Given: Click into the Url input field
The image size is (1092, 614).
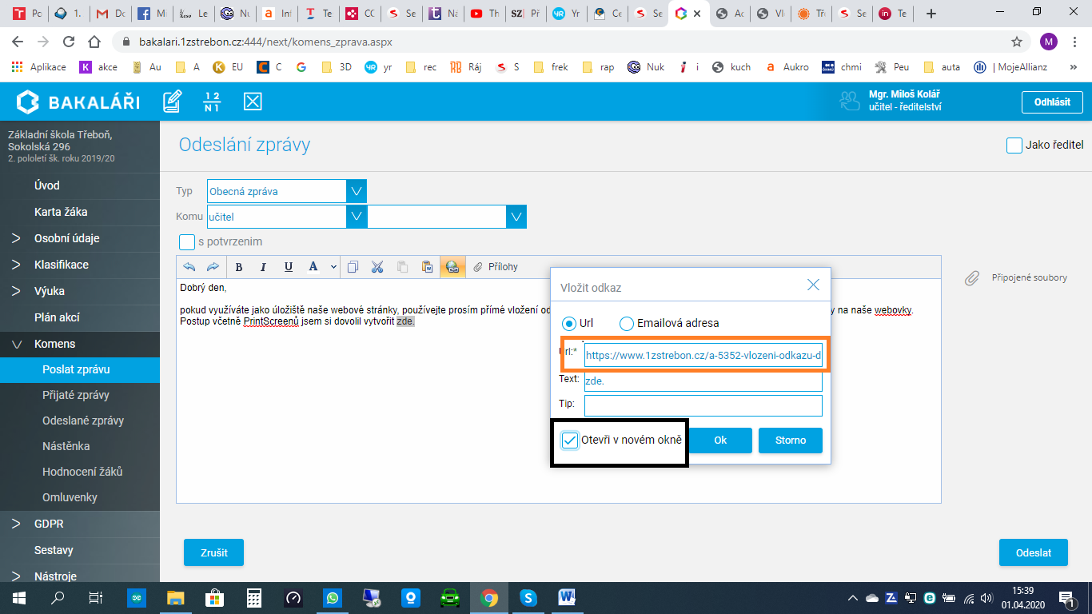Looking at the screenshot, I should (x=703, y=355).
